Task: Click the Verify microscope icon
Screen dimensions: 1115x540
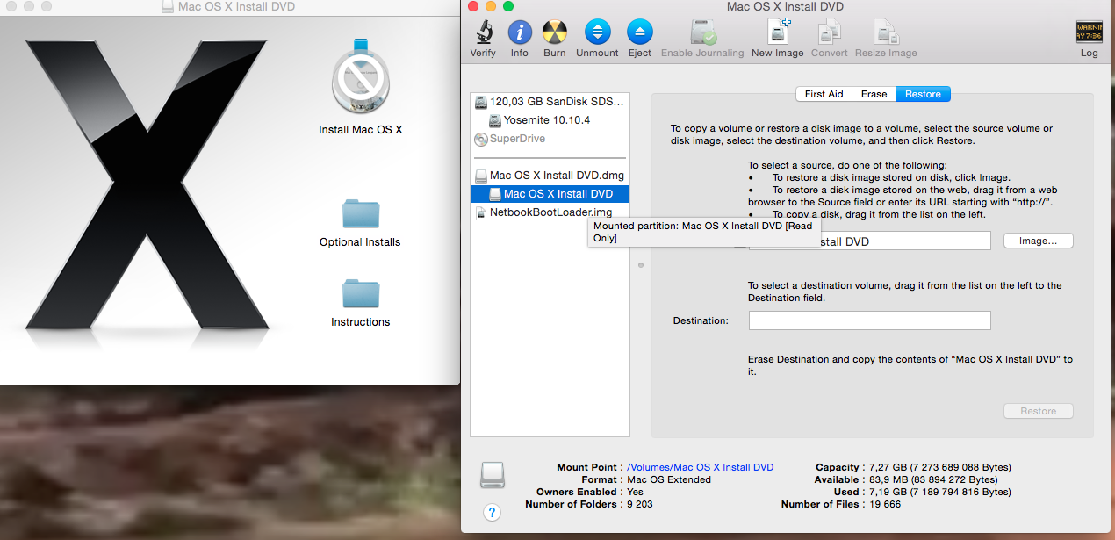Action: [x=483, y=32]
